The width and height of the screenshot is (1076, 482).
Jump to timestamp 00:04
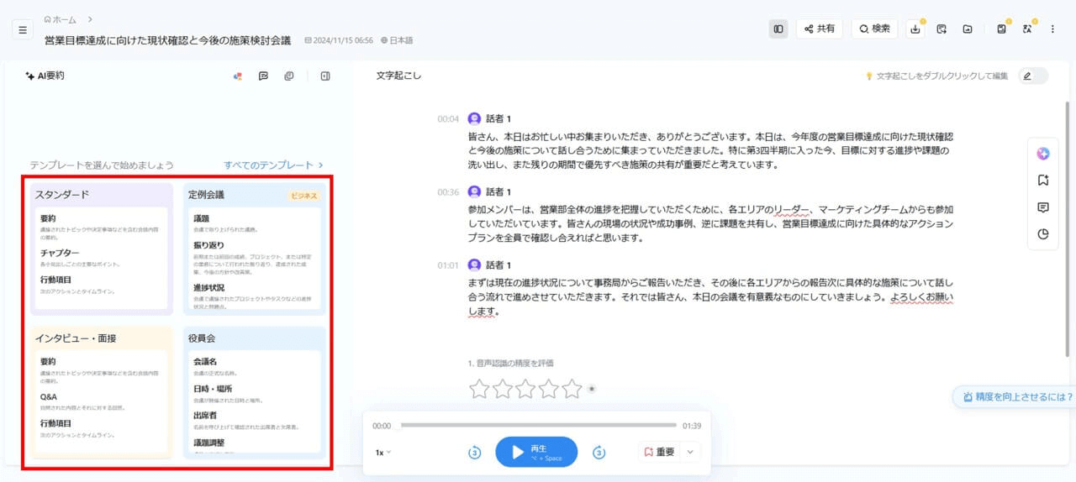point(448,119)
